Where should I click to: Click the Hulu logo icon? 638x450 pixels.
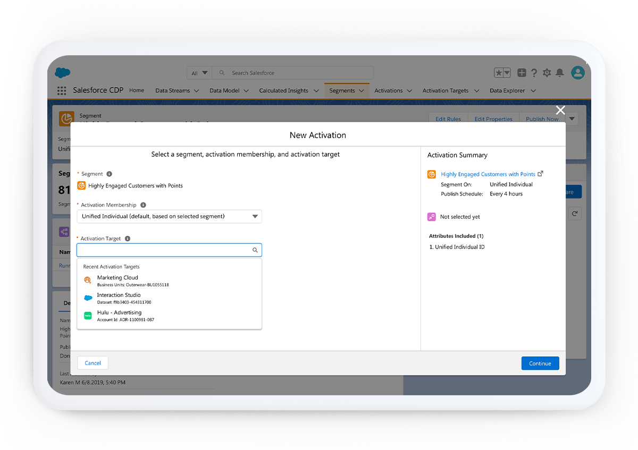point(88,316)
